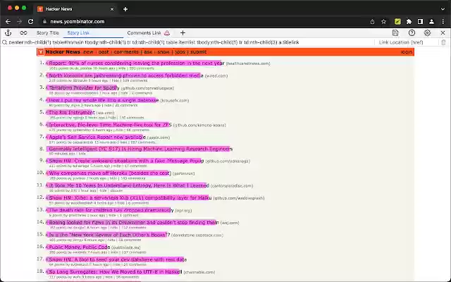Click the Y Combinator logo in header

(x=41, y=52)
